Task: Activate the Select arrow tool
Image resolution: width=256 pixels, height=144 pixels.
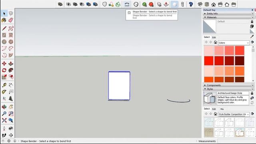Action: [x=4, y=14]
